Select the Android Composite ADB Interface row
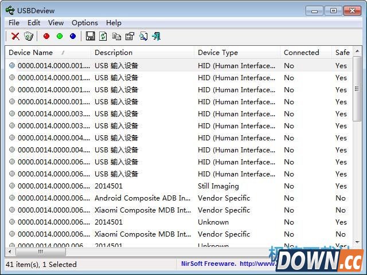Viewport: 367px width, 275px height. 179,198
